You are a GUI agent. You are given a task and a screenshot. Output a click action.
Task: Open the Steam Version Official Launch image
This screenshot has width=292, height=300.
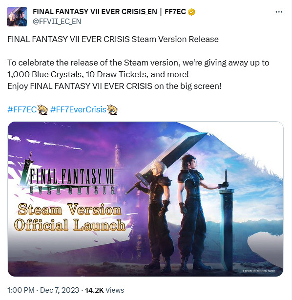pyautogui.click(x=146, y=199)
